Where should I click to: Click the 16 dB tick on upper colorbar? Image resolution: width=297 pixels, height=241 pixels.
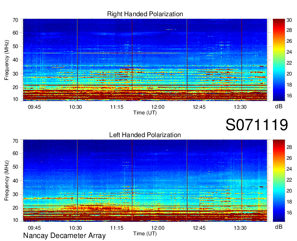289,96
